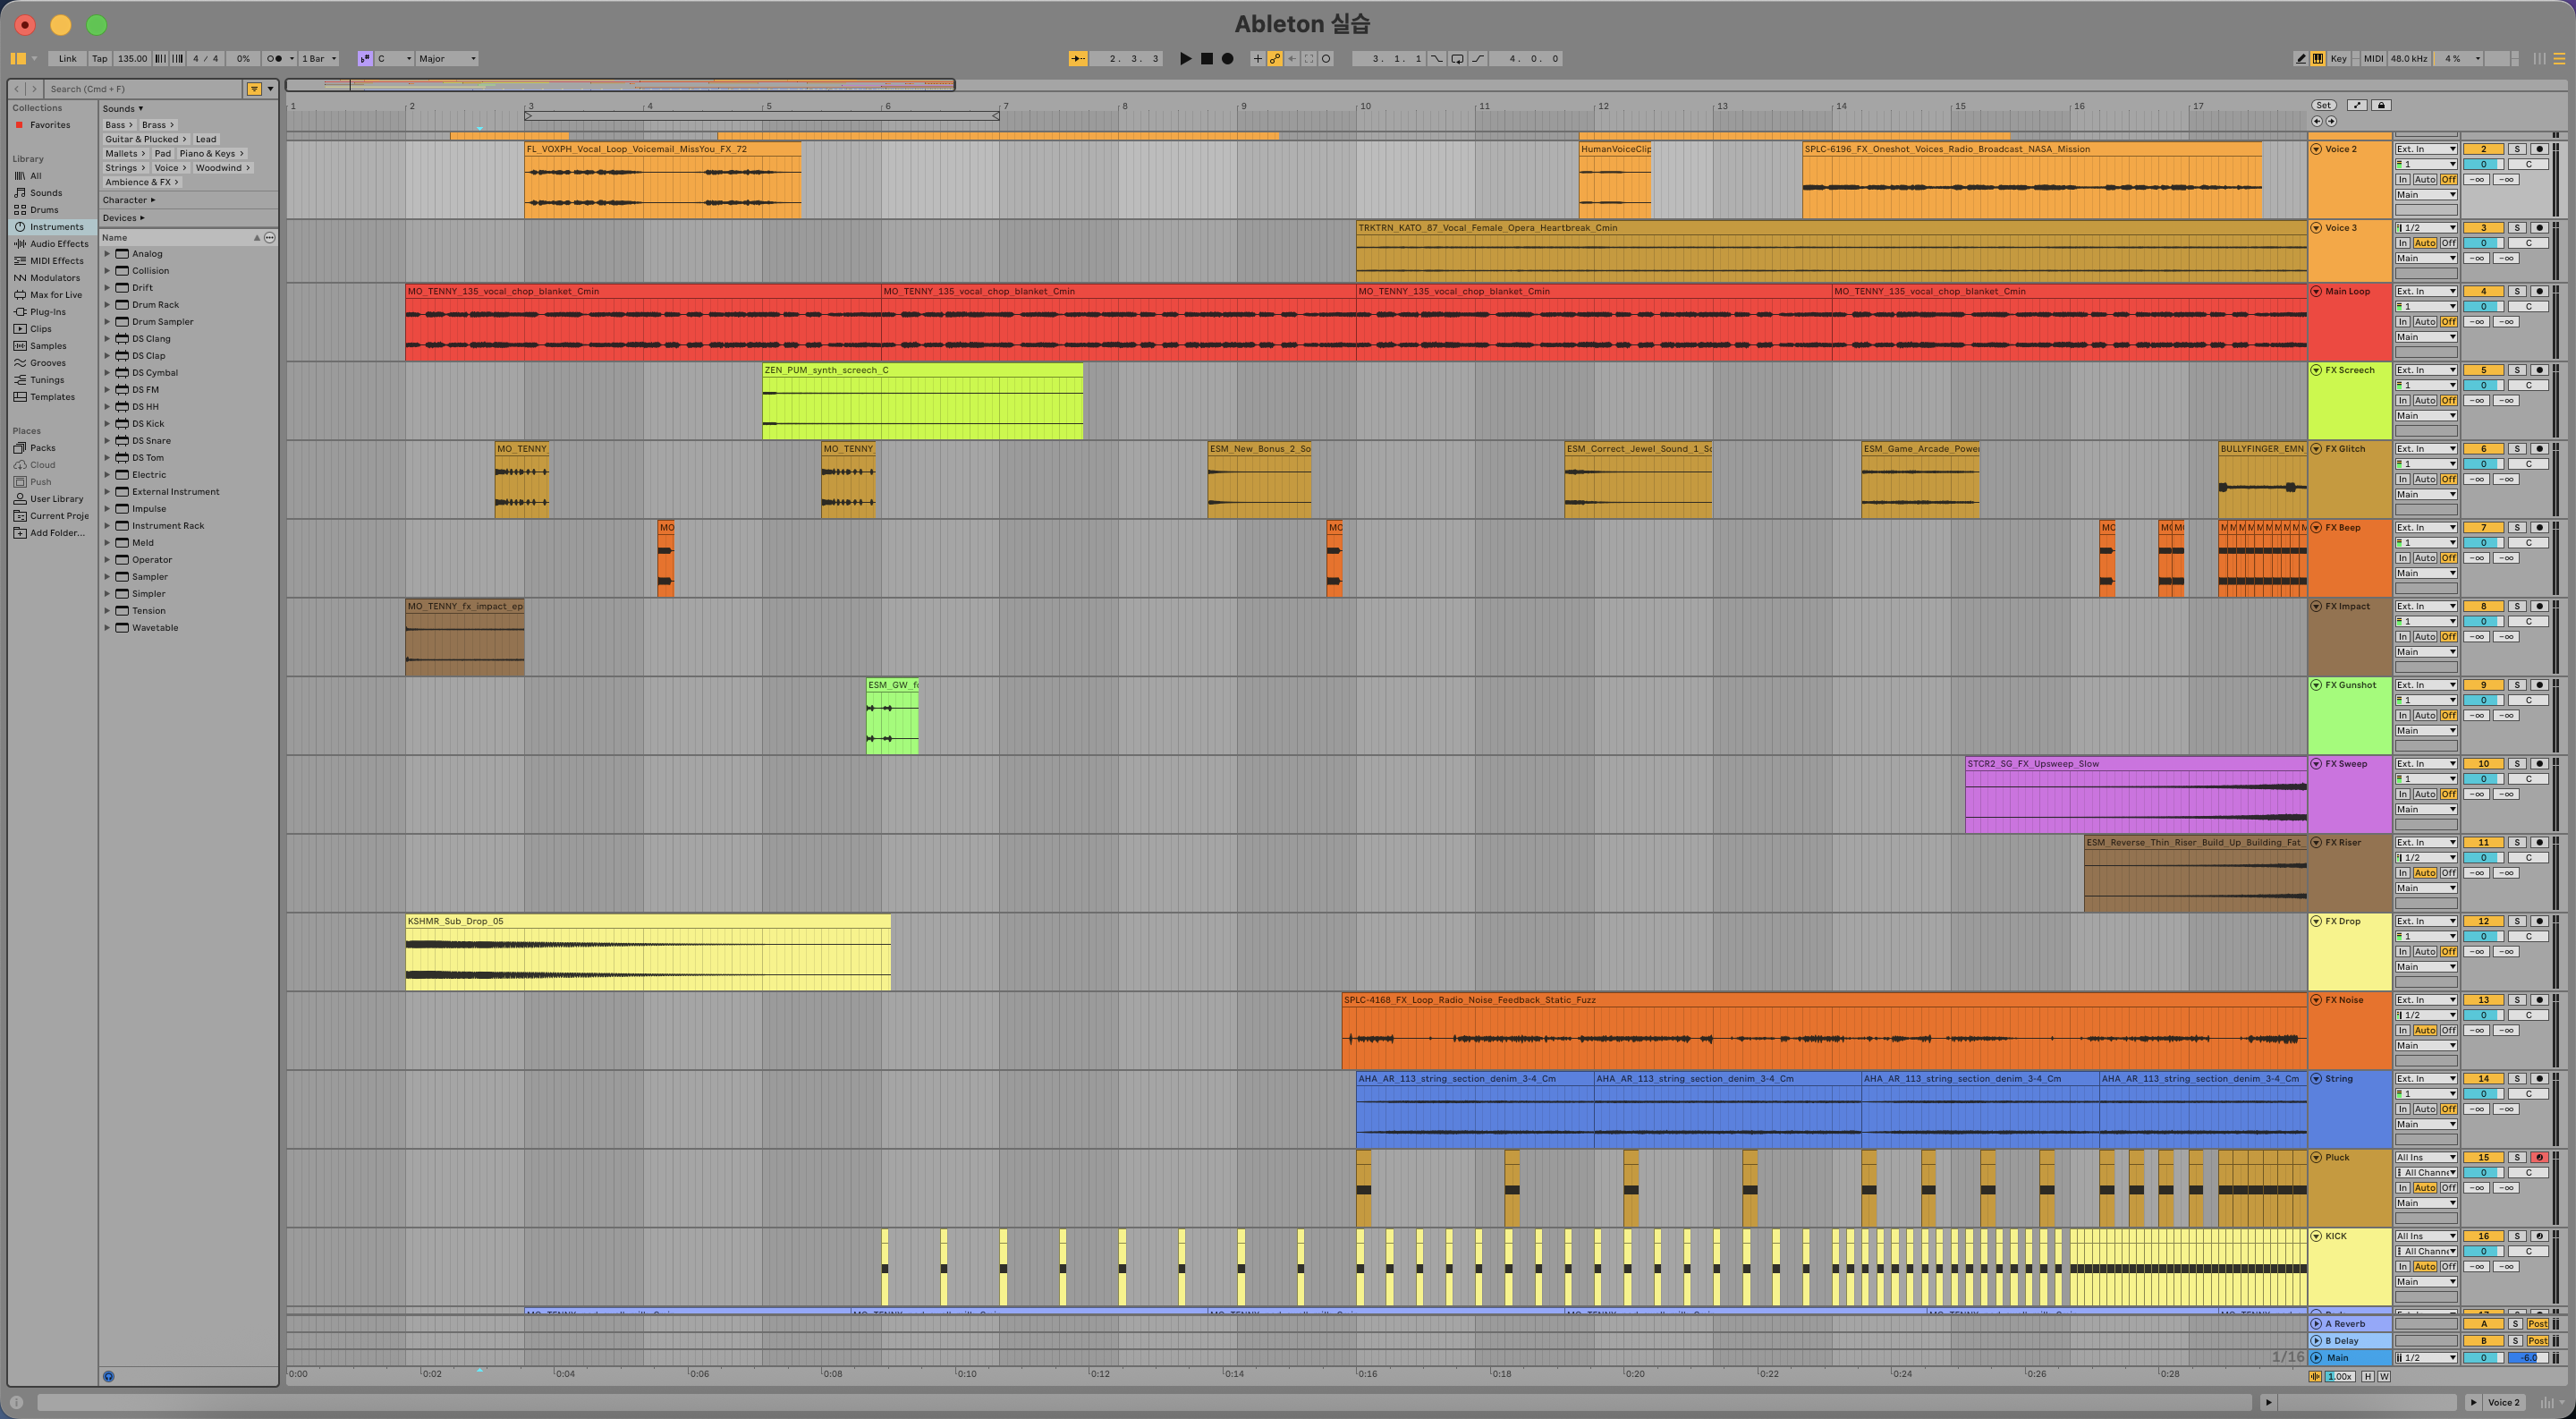Viewport: 2576px width, 1419px height.
Task: Open the 1 Bar quantization menu
Action: tap(319, 59)
